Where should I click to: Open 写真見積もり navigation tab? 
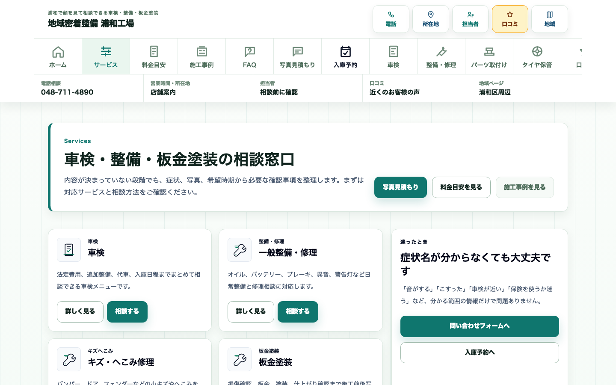click(297, 56)
